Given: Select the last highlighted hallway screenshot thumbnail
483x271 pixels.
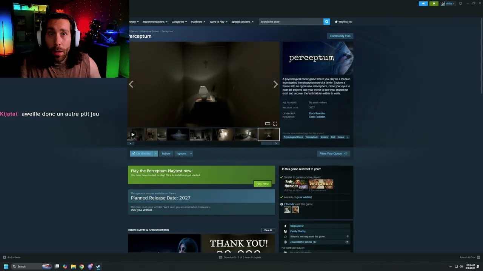Looking at the screenshot, I should [x=269, y=134].
